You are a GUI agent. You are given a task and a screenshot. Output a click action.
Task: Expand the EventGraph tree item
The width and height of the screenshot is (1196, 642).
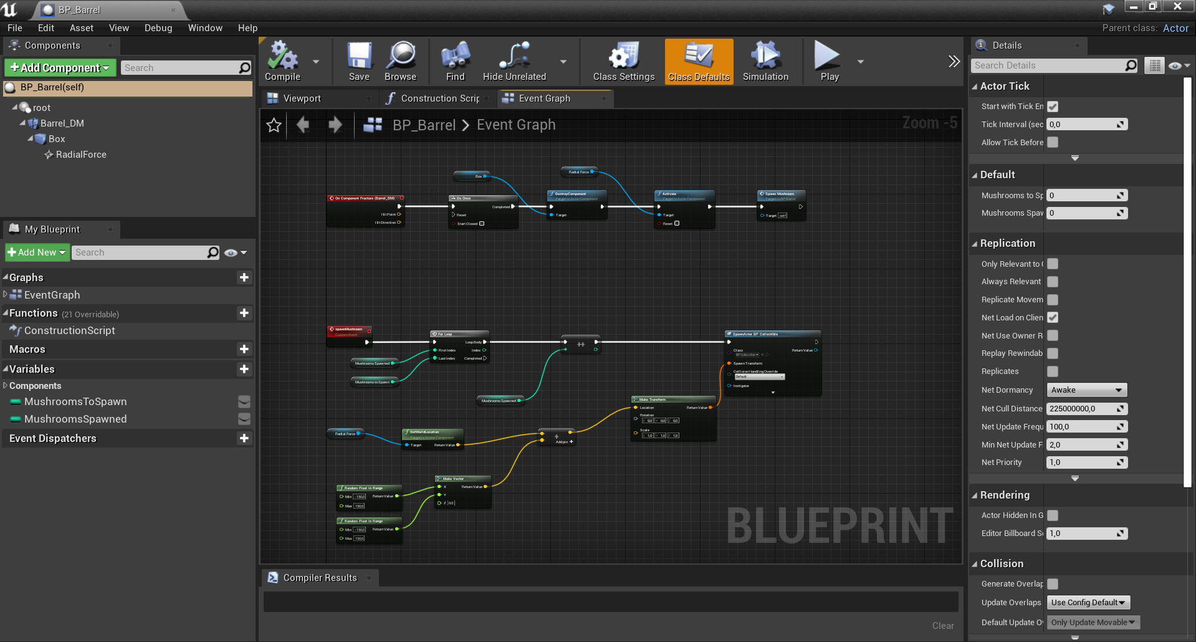coord(6,294)
